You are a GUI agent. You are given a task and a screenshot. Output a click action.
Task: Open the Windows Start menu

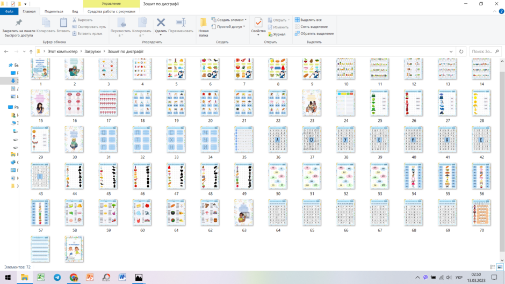8,277
